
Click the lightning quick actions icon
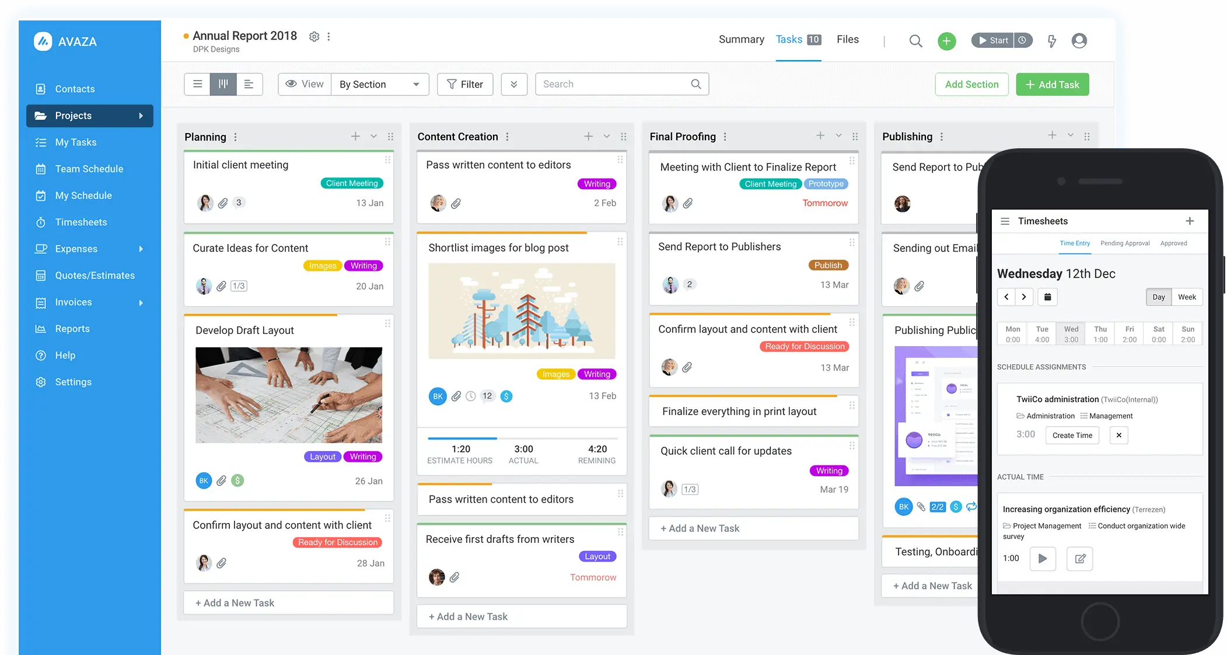click(x=1052, y=40)
